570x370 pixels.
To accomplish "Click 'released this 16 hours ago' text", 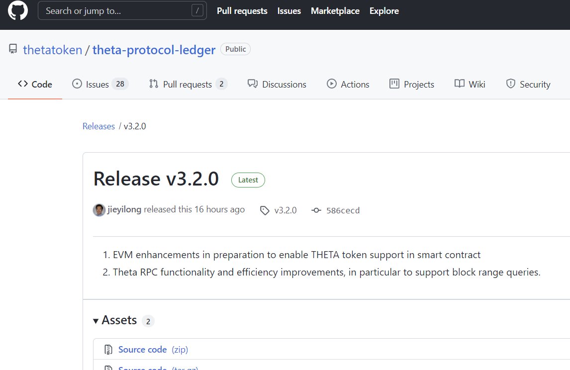I will pos(194,209).
